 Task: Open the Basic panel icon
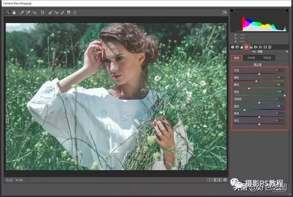click(x=232, y=47)
